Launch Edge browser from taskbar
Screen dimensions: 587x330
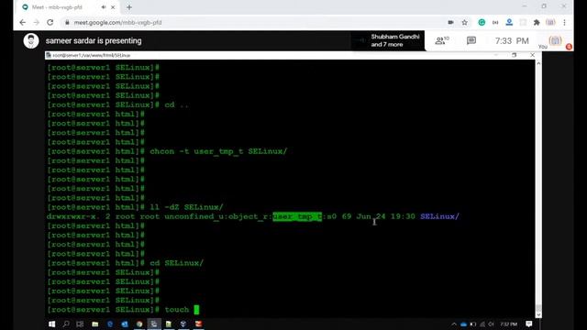110,324
